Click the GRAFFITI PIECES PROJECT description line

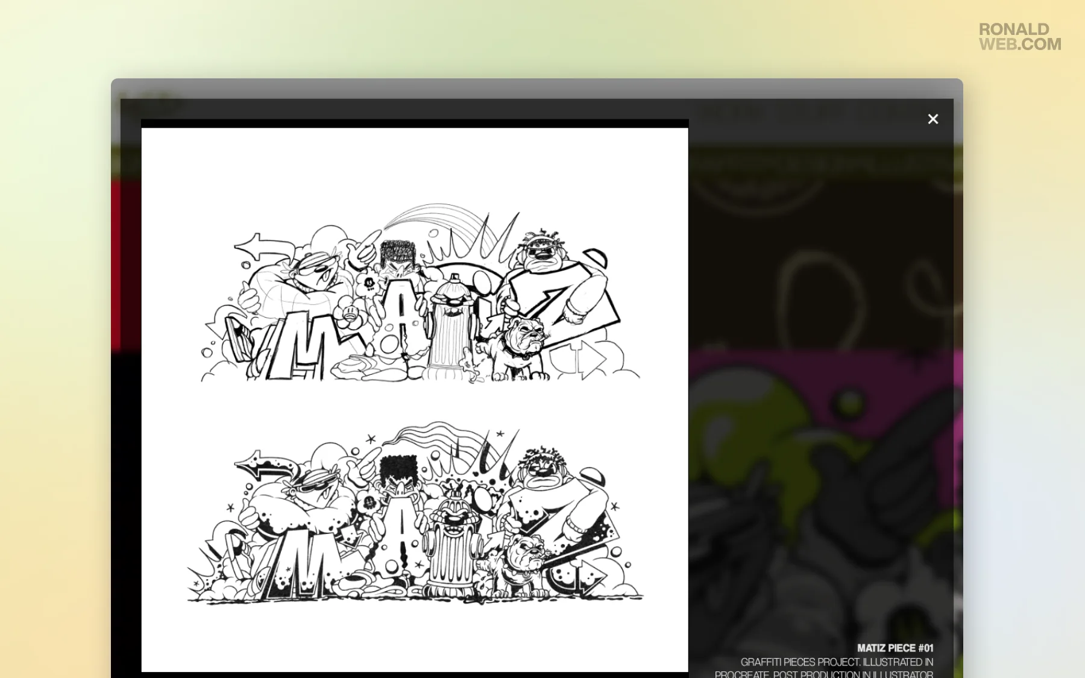pos(837,662)
